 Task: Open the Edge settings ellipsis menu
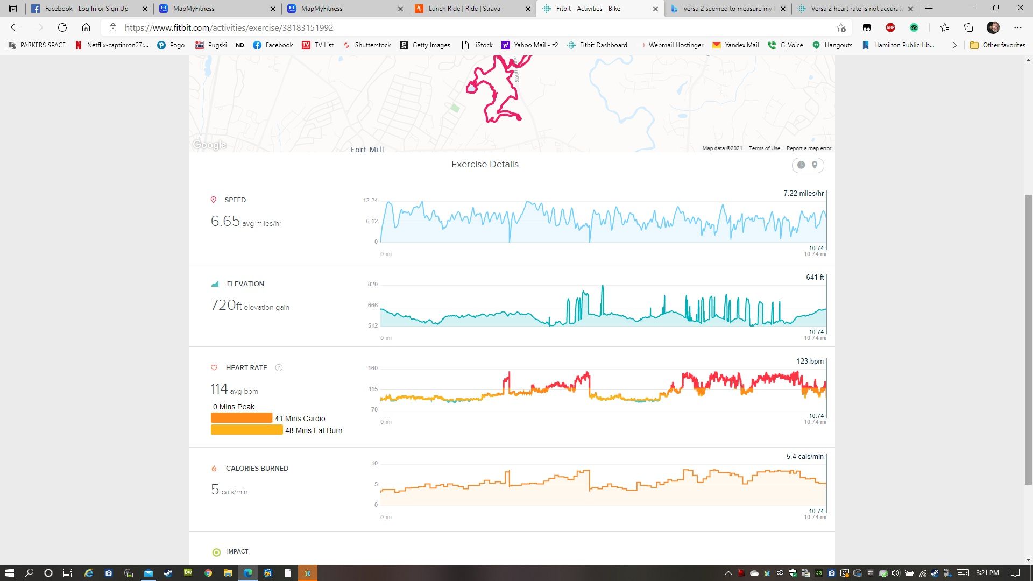pos(1017,27)
